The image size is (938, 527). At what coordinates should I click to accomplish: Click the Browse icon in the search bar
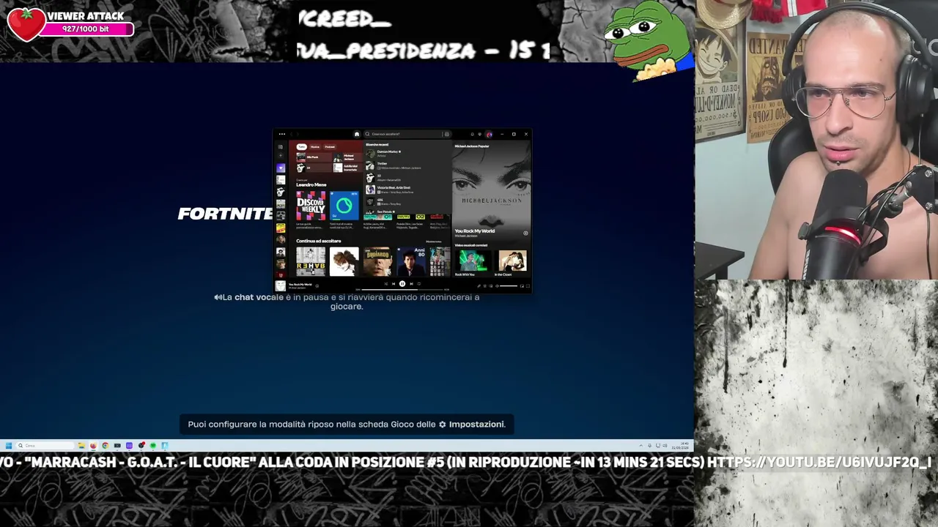(x=446, y=134)
